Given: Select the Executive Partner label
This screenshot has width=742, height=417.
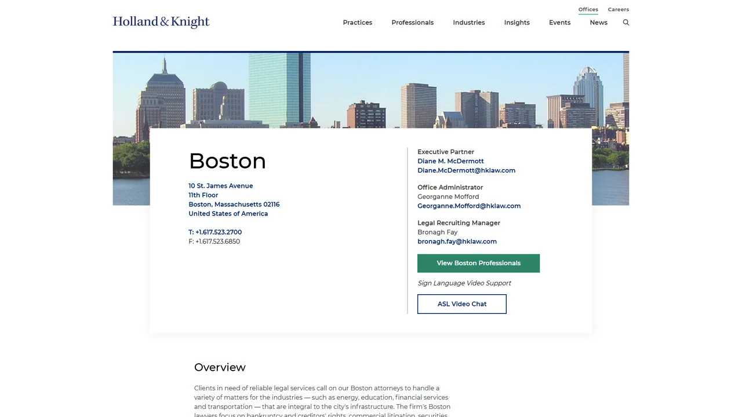Looking at the screenshot, I should pos(446,152).
